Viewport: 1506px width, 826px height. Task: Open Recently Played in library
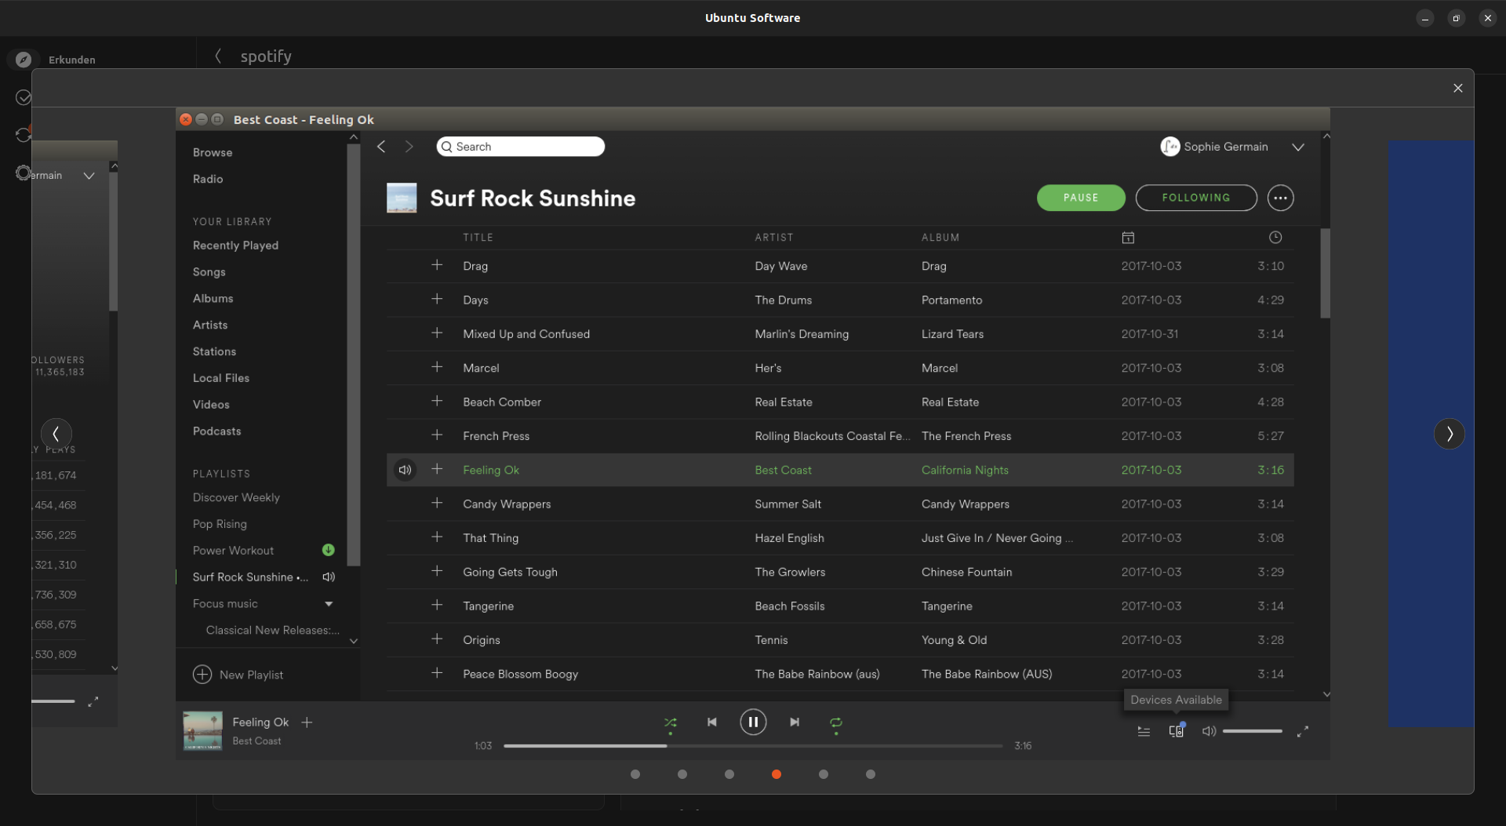235,246
